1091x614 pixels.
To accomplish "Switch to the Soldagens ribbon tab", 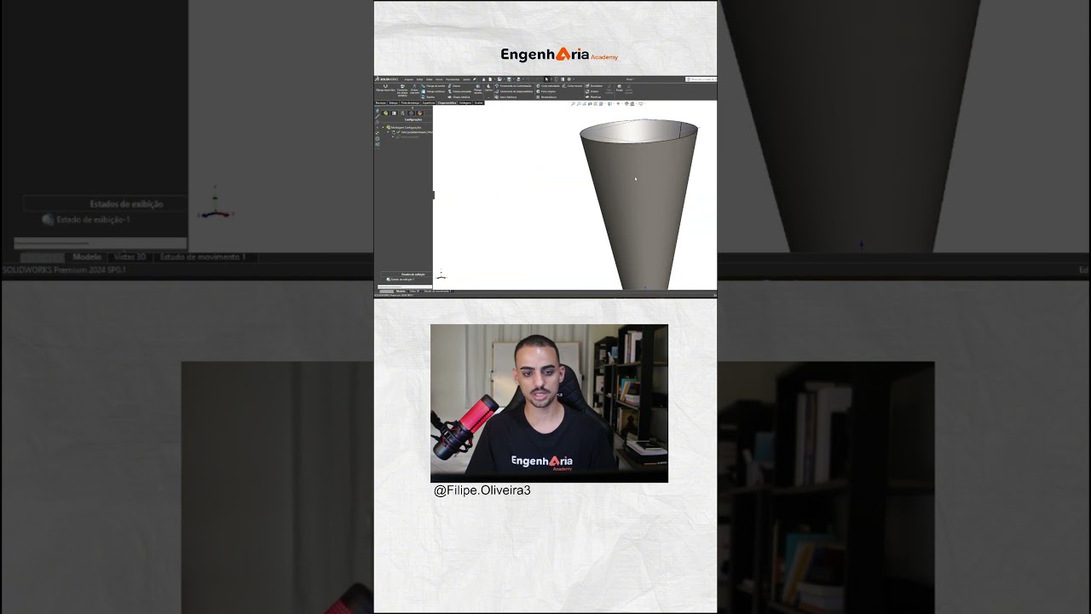I will (x=465, y=102).
